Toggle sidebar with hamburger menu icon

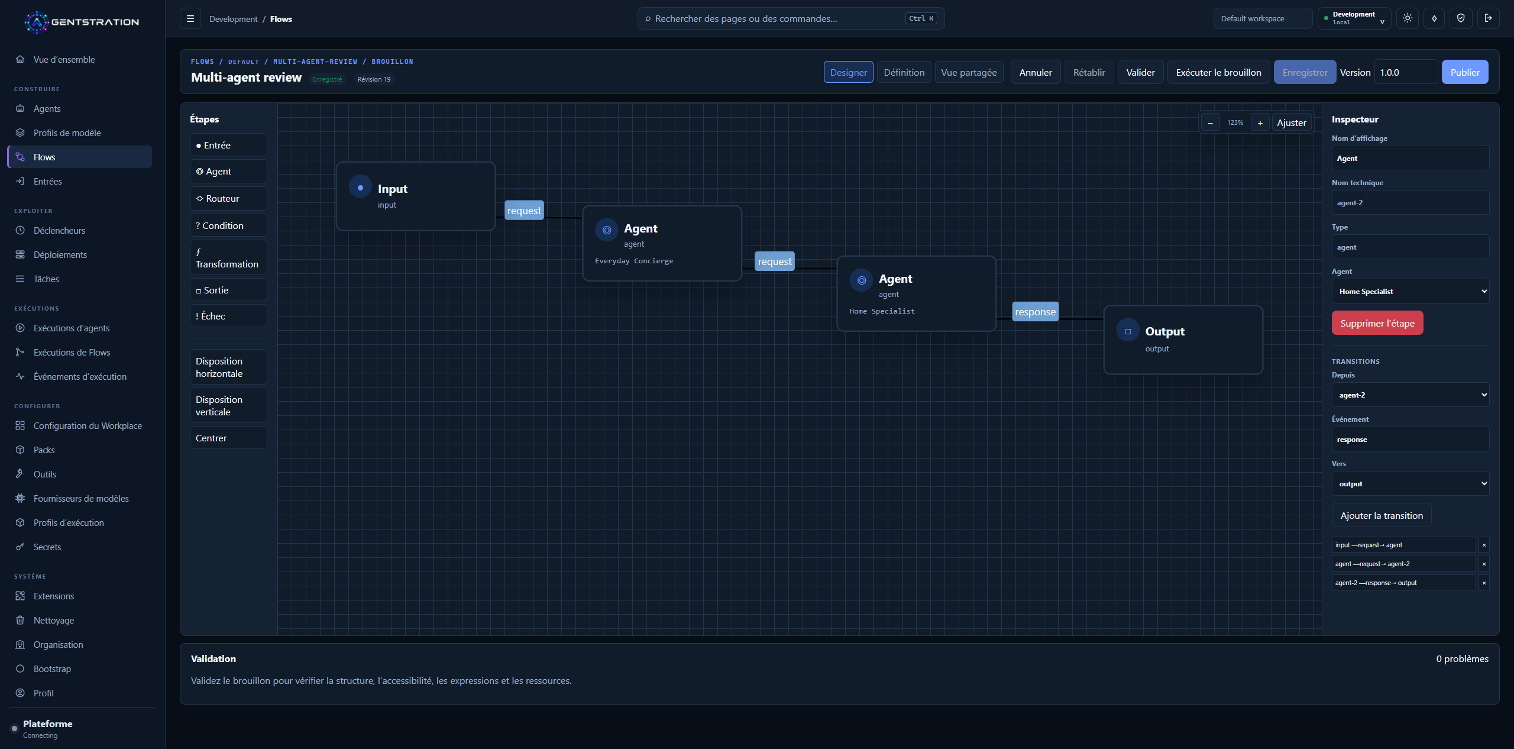(x=190, y=19)
